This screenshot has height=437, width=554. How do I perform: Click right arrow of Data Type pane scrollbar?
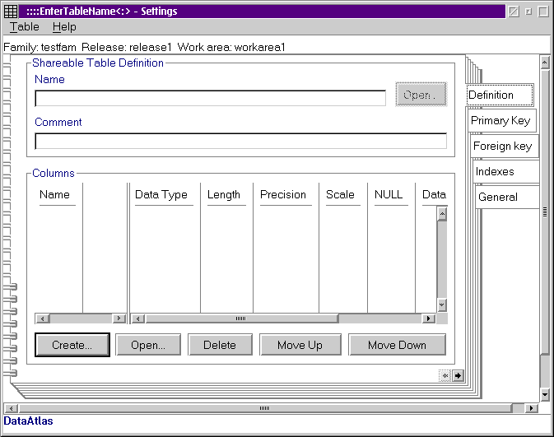click(x=428, y=318)
